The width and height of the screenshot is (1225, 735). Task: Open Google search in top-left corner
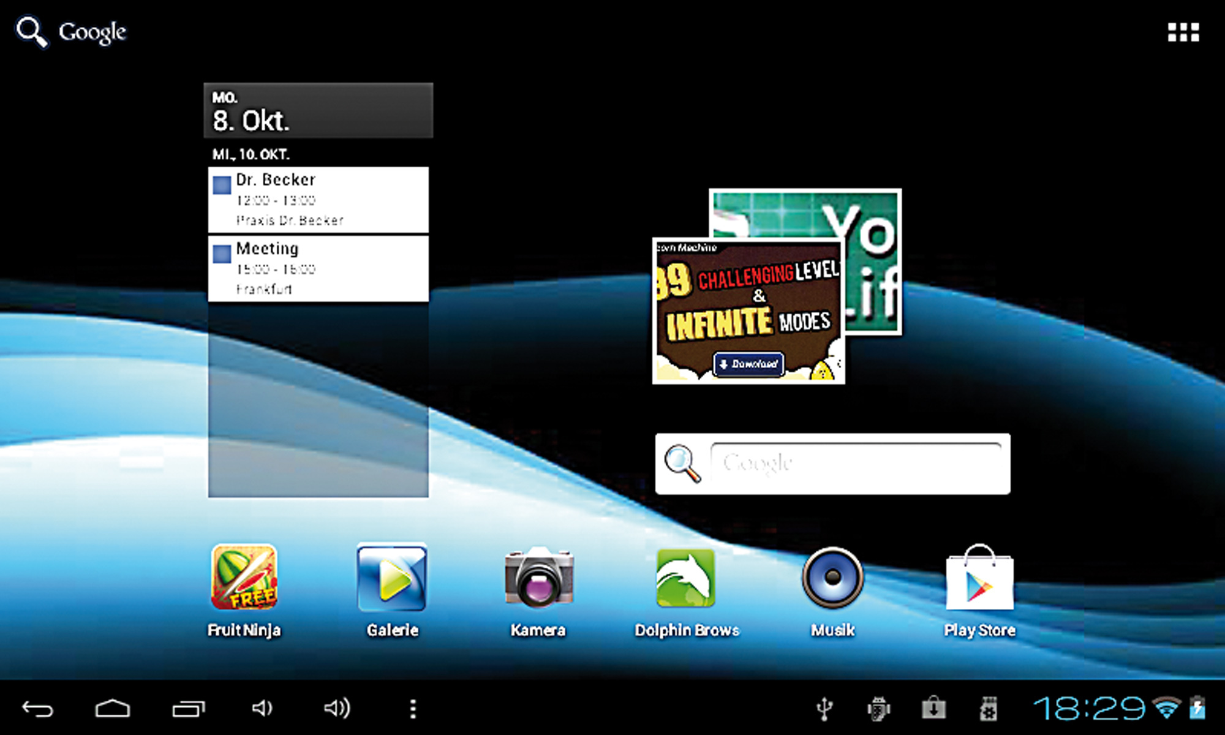pyautogui.click(x=71, y=32)
